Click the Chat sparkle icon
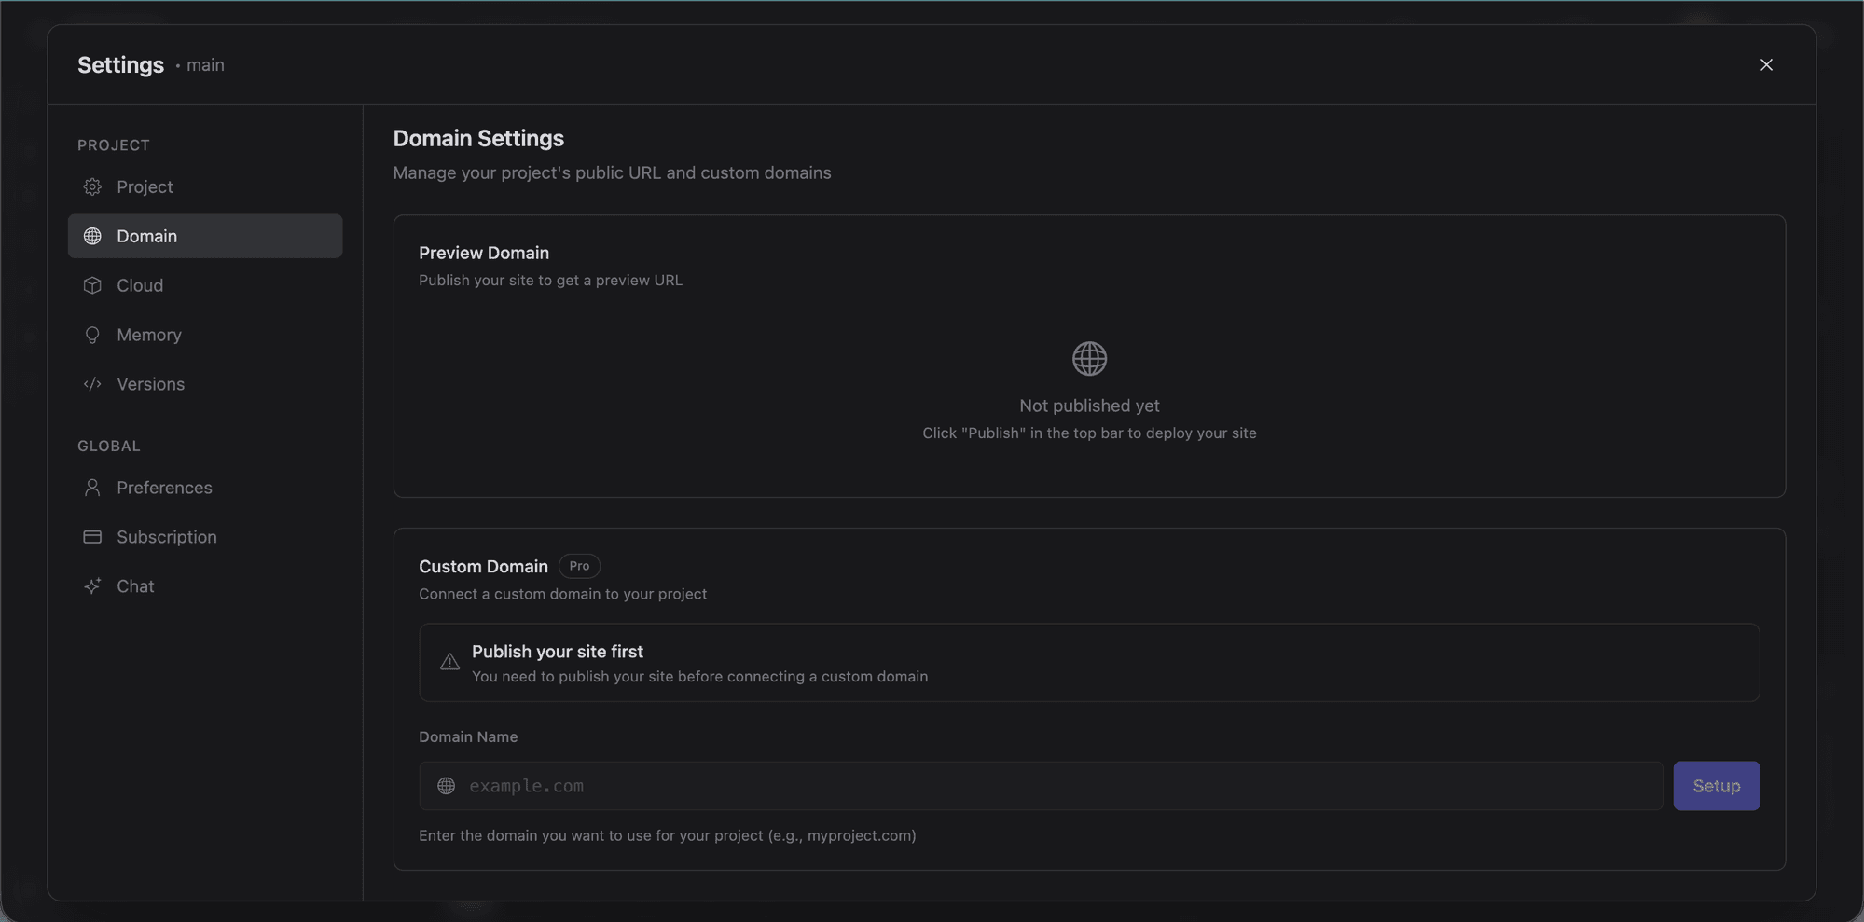 point(92,585)
